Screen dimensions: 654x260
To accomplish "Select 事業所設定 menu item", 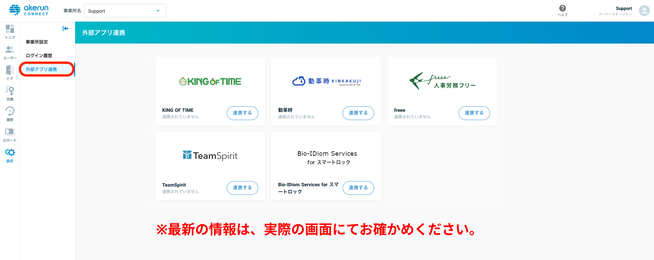I will [x=37, y=42].
